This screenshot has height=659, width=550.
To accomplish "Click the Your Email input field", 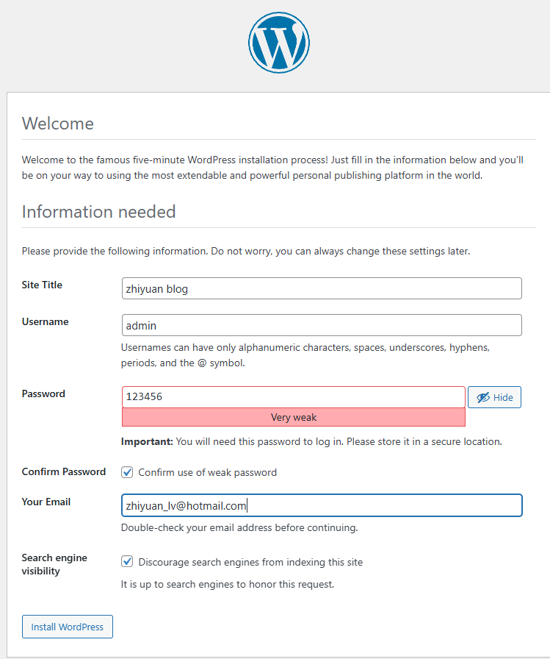I will [322, 505].
